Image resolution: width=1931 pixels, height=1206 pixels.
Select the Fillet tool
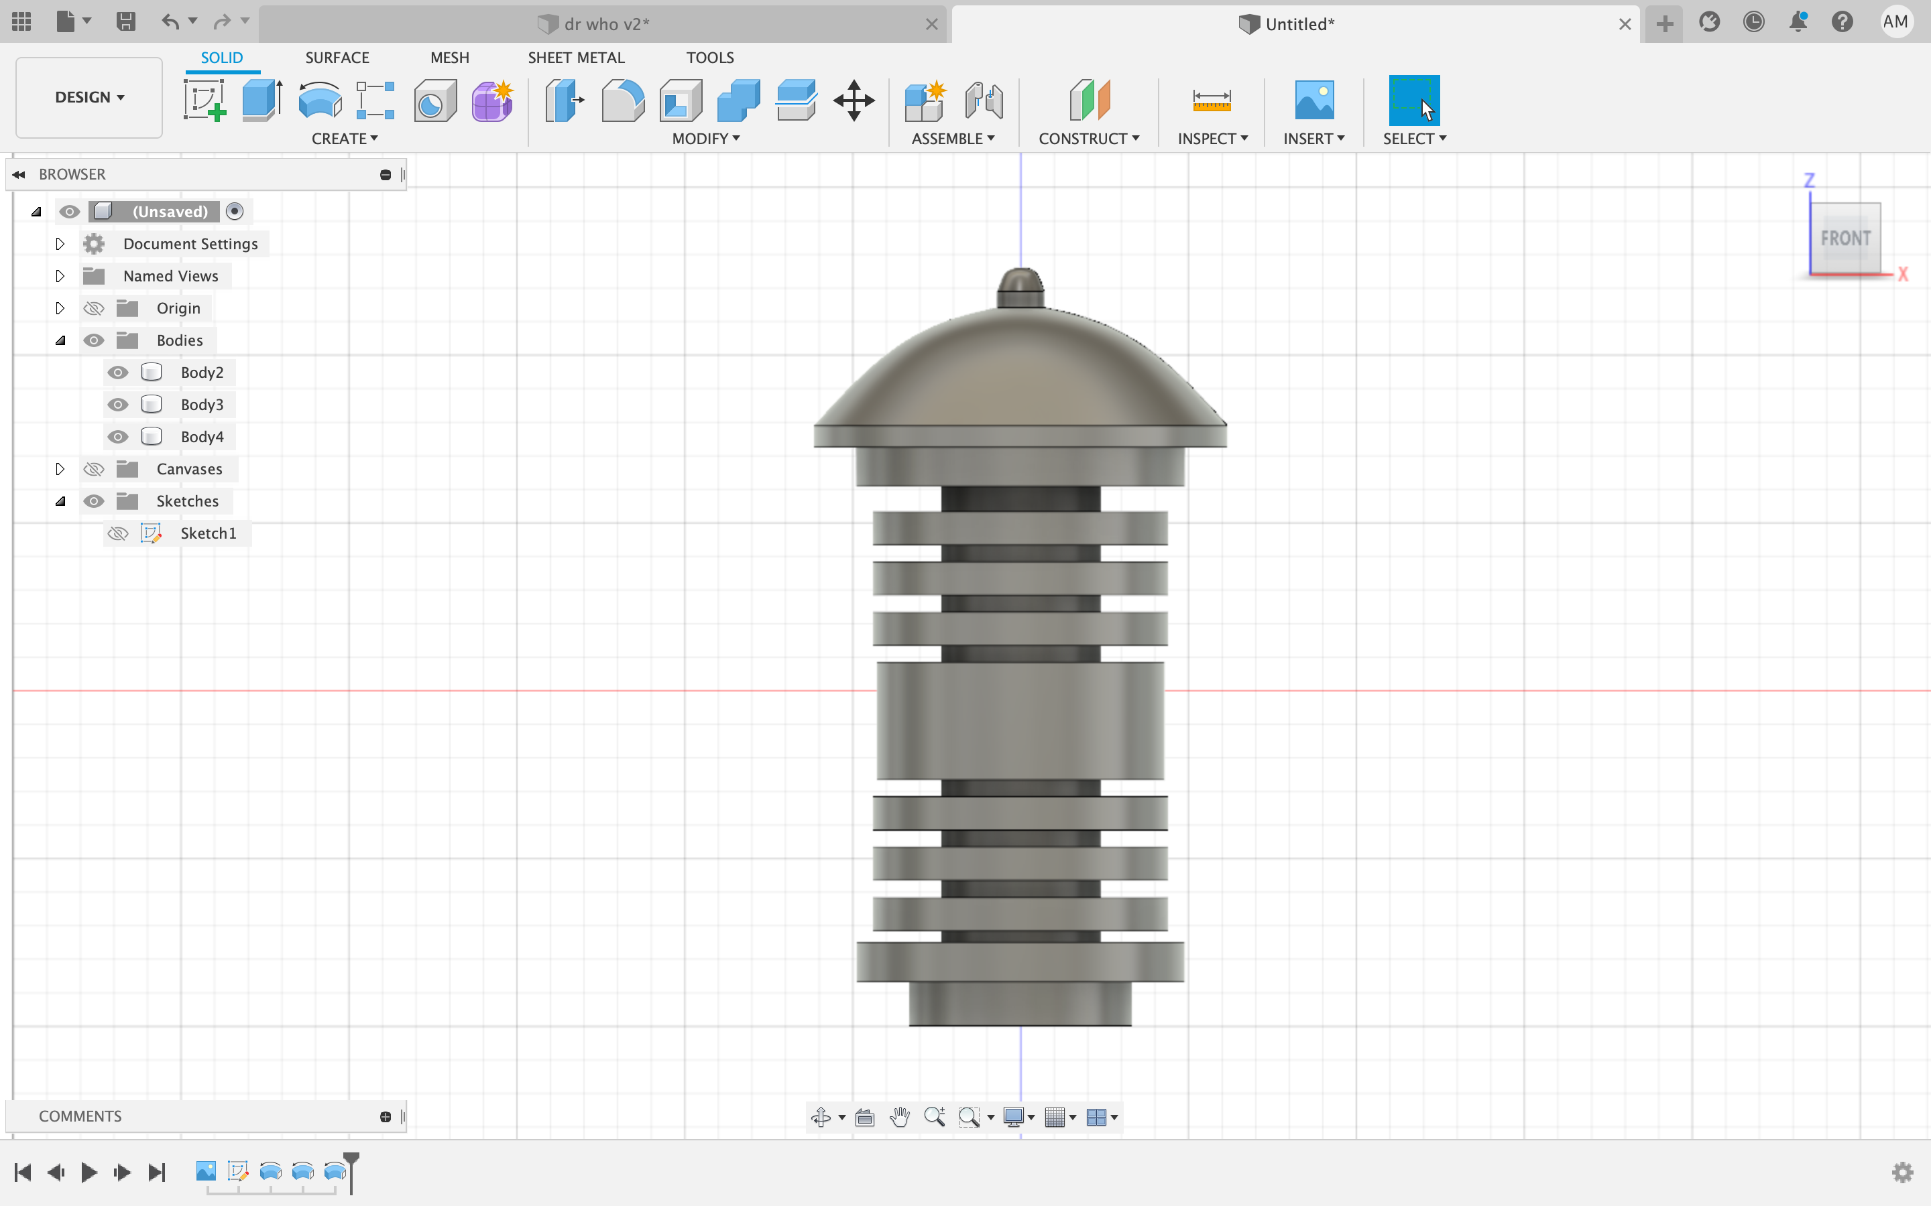622,100
